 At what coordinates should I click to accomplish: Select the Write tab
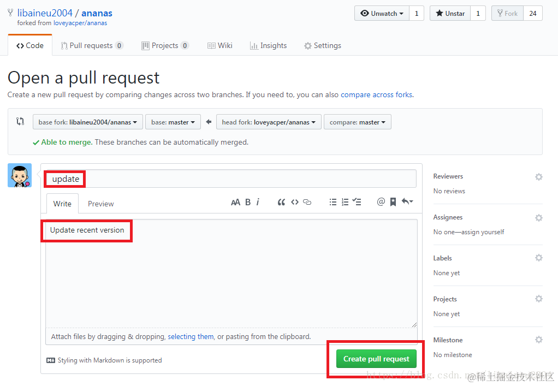62,204
